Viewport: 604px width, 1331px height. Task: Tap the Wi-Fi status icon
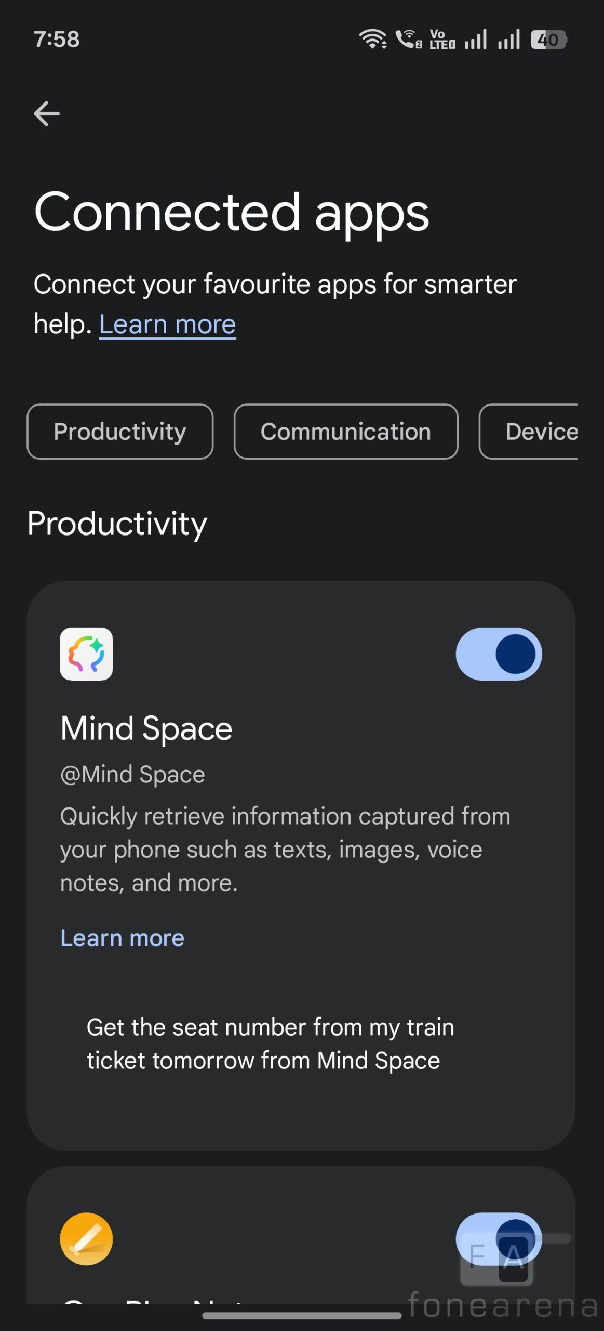pos(372,39)
